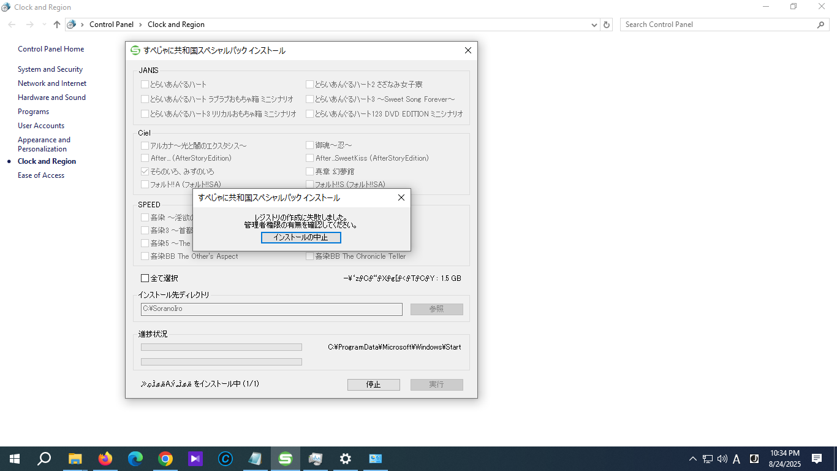Click the lower installation progress bar

point(221,362)
